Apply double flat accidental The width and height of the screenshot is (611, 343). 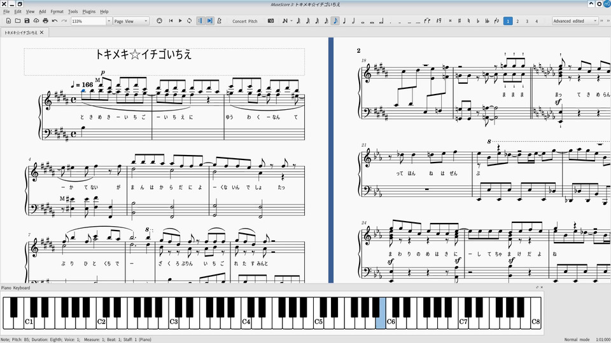click(487, 21)
